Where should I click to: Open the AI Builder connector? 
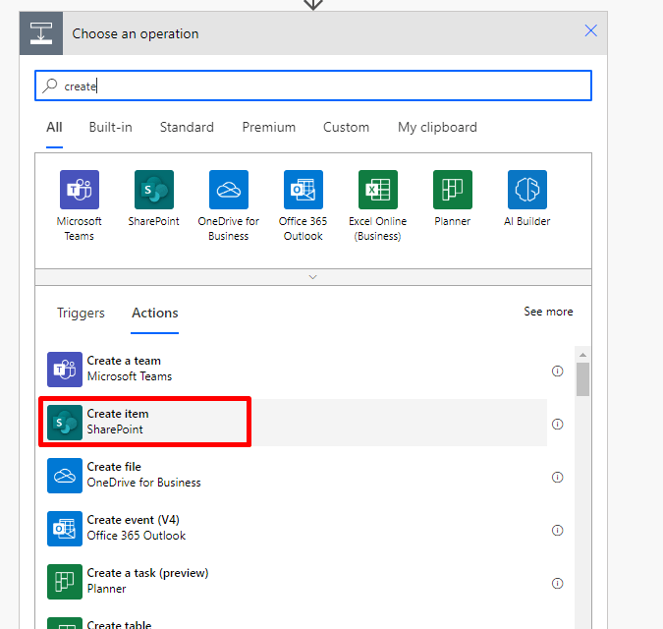tap(526, 190)
